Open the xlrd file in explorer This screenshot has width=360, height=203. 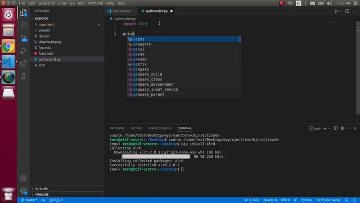[42, 65]
